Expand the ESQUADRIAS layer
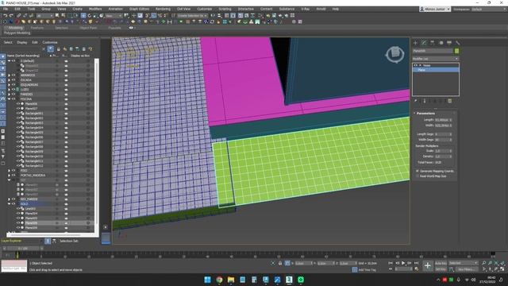508x286 pixels. (9, 85)
